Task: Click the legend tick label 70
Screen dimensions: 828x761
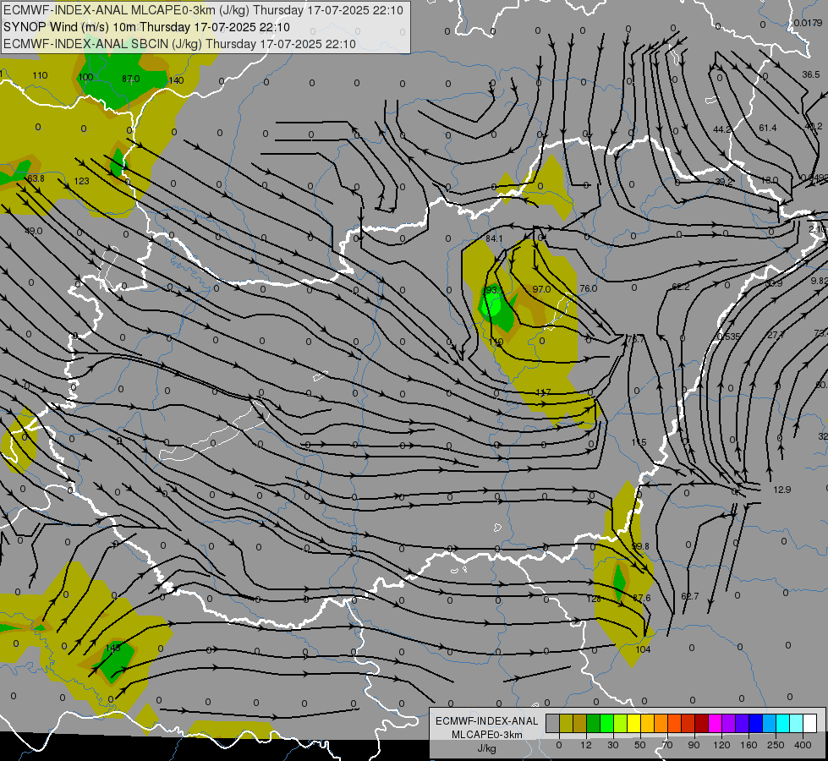Action: tap(667, 745)
